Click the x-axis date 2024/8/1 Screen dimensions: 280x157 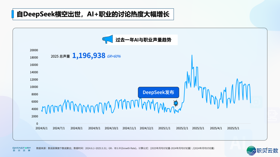76,128
